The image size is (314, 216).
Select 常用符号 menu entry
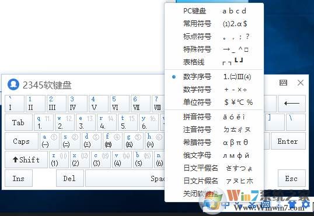(214, 23)
